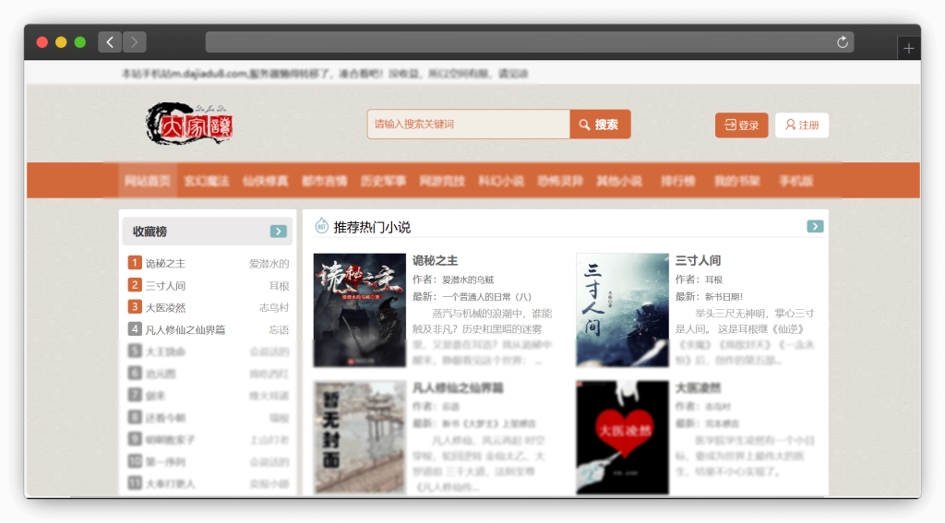
Task: Open latest update 新书日期!
Action: point(724,296)
